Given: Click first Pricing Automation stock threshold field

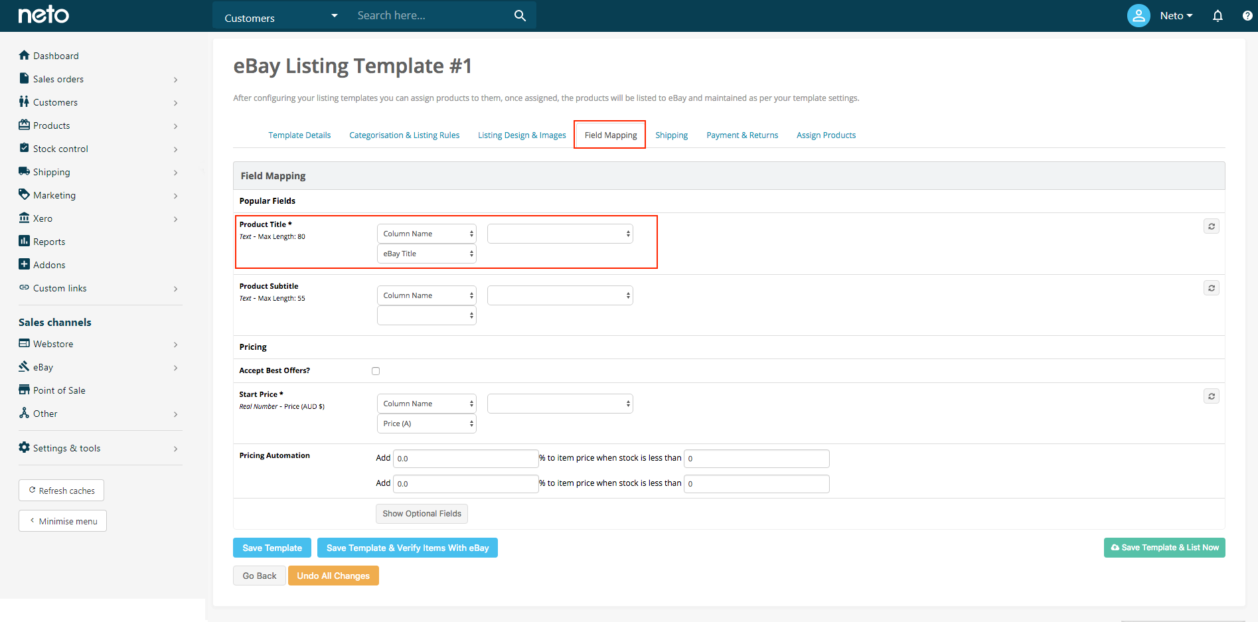Looking at the screenshot, I should click(x=756, y=459).
